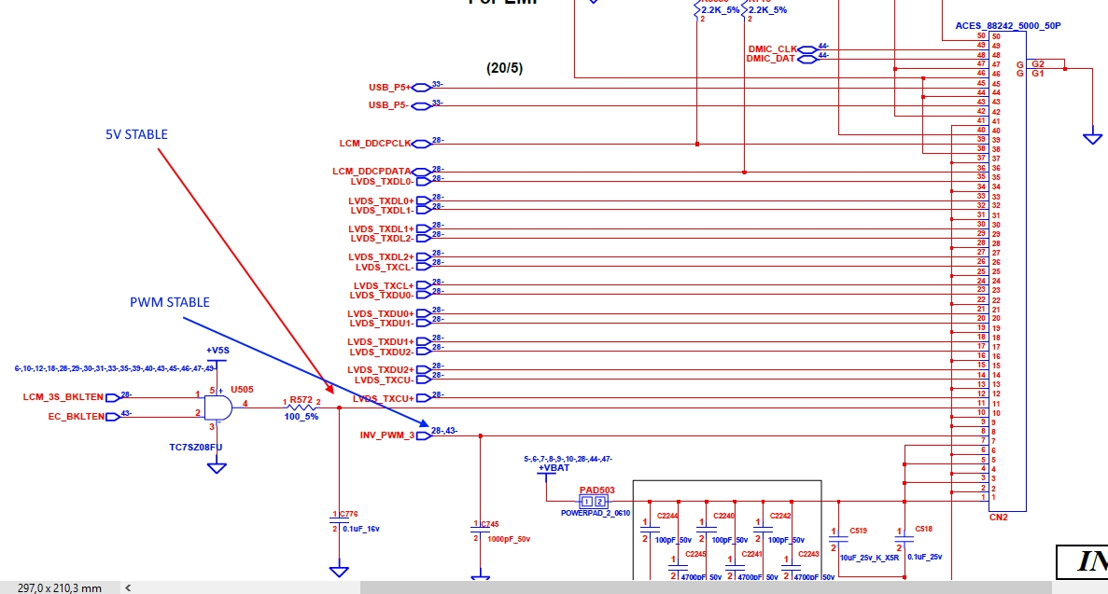
Task: Click the page size readout 297,0 x 210,3 mm
Action: [x=60, y=587]
